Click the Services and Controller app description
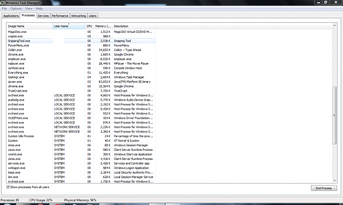 [x=132, y=164]
